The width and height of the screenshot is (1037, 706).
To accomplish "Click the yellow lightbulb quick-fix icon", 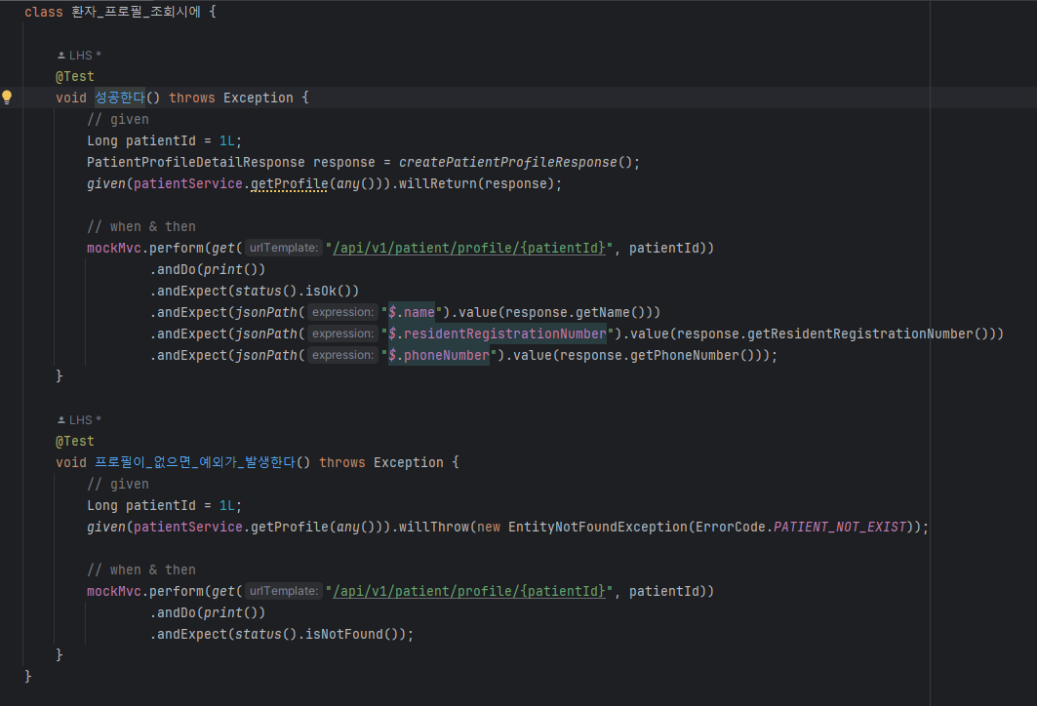I will click(x=7, y=98).
